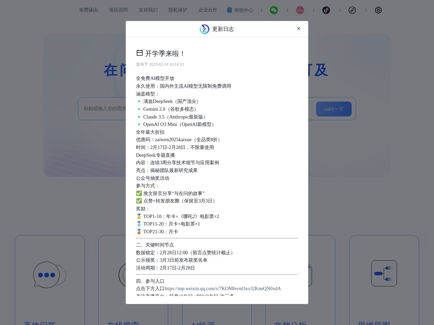Click the 开学季来啦！ heading

(x=165, y=53)
